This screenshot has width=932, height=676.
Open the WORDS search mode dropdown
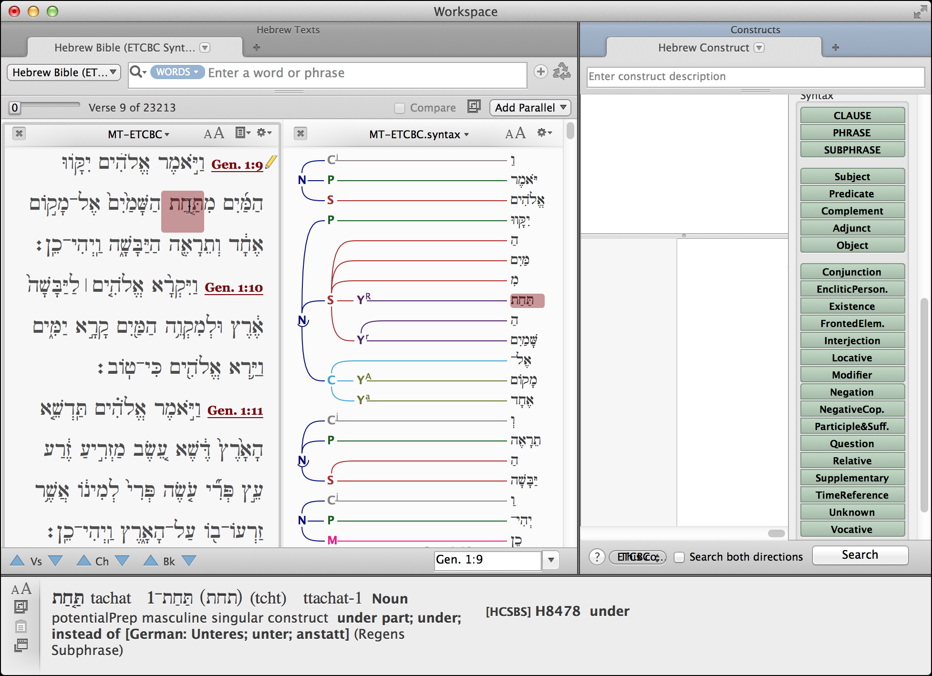[177, 72]
